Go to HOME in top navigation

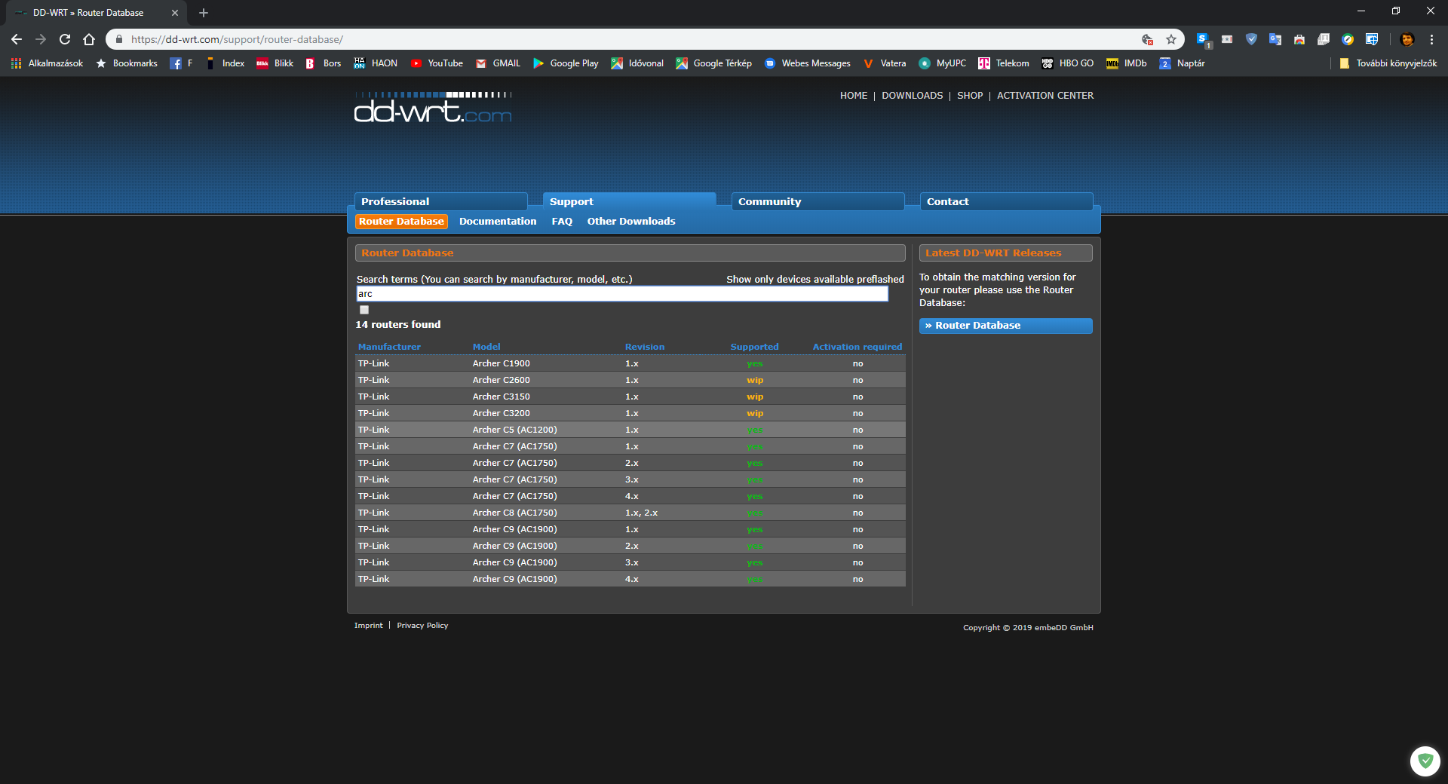pos(854,96)
